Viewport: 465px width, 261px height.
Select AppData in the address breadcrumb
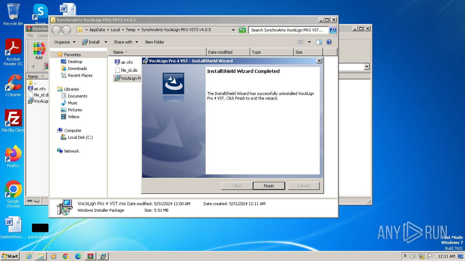[97, 30]
